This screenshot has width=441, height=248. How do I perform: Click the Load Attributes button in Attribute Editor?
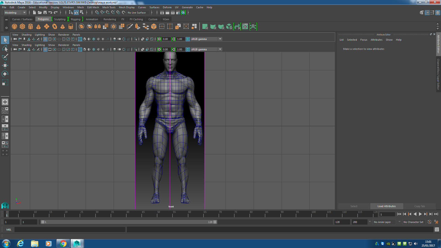point(386,206)
